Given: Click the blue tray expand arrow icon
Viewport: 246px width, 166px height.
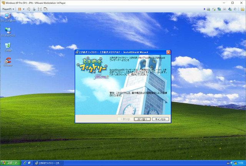Looking at the screenshot, I should pos(232,163).
